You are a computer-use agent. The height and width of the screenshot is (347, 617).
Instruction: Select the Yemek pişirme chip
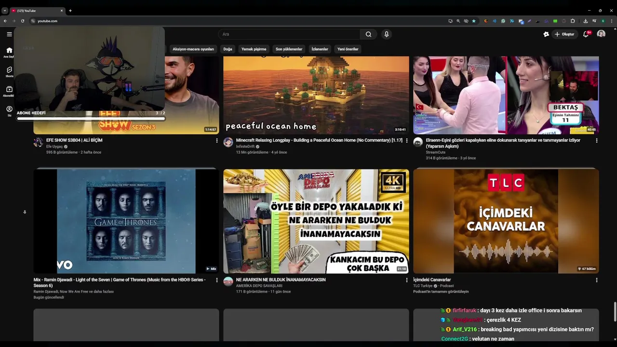(x=254, y=49)
